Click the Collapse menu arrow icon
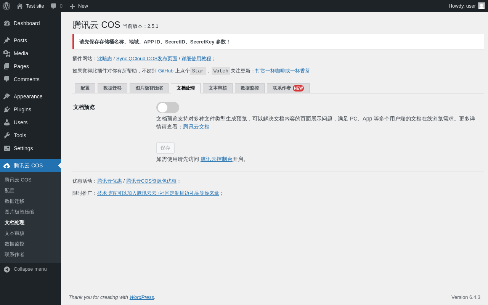This screenshot has width=488, height=305. coord(7,269)
